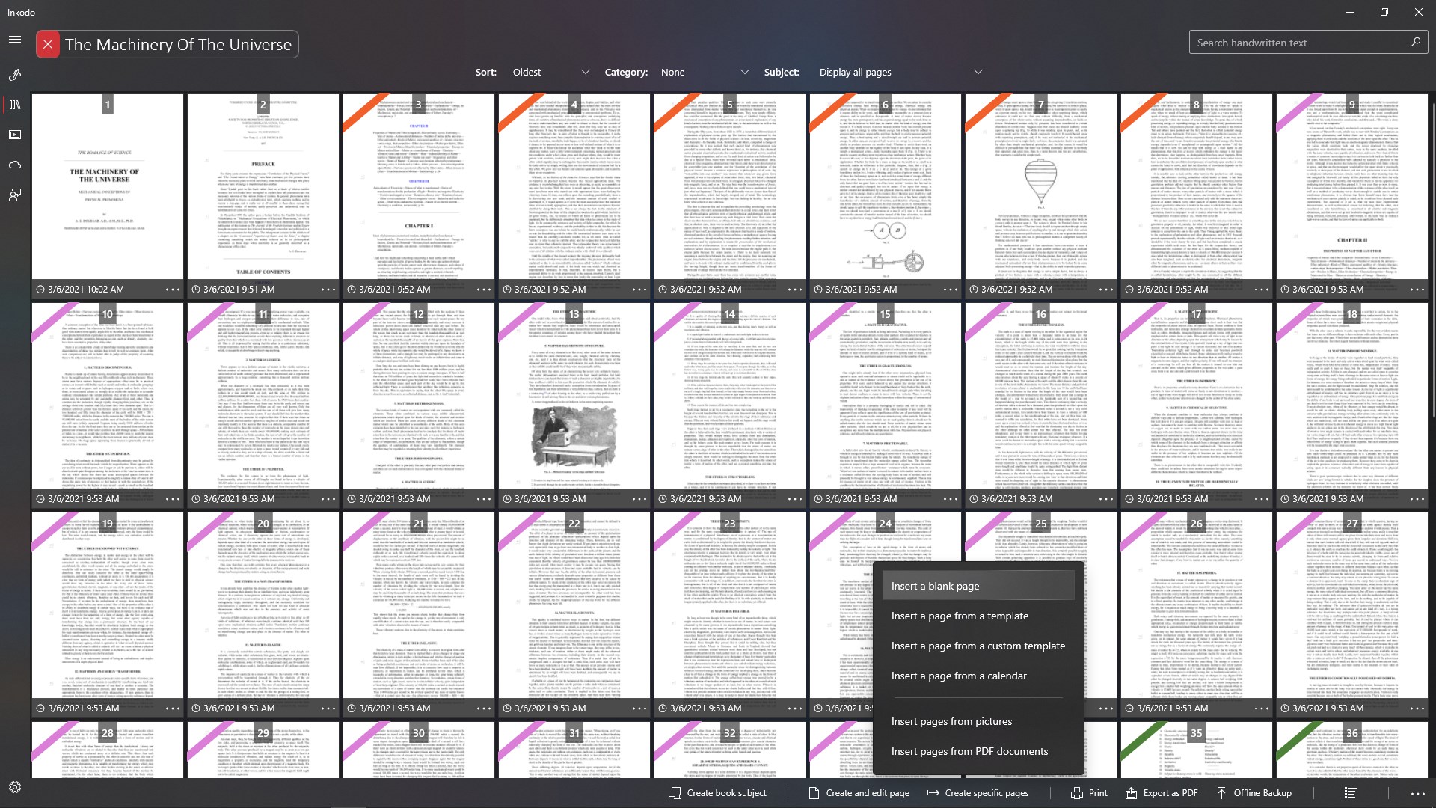Click page 1 timestamp 3/6/2021 10:02 AM
Viewport: 1436px width, 808px height.
coord(85,290)
